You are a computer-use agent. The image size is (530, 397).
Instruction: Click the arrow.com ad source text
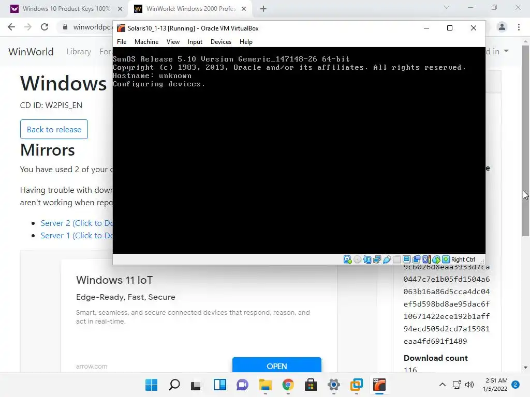(x=92, y=367)
